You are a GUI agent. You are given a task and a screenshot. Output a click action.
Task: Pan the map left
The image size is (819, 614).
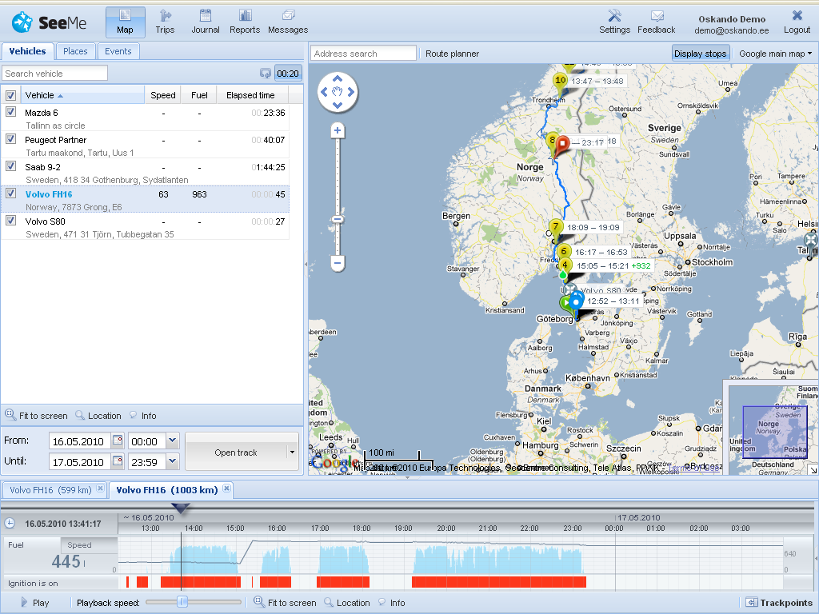click(x=324, y=92)
